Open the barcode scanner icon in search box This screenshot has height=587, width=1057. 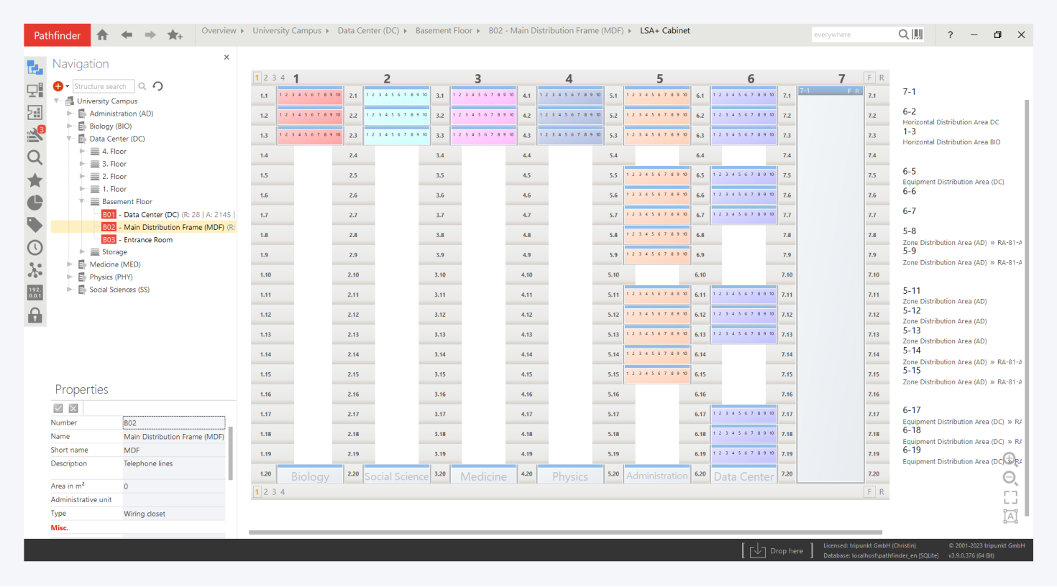pos(918,34)
